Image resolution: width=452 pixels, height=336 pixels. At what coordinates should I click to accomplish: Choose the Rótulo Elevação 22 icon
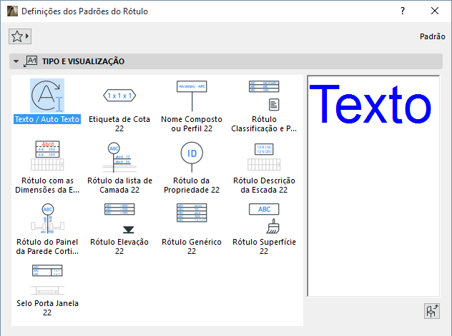(119, 218)
